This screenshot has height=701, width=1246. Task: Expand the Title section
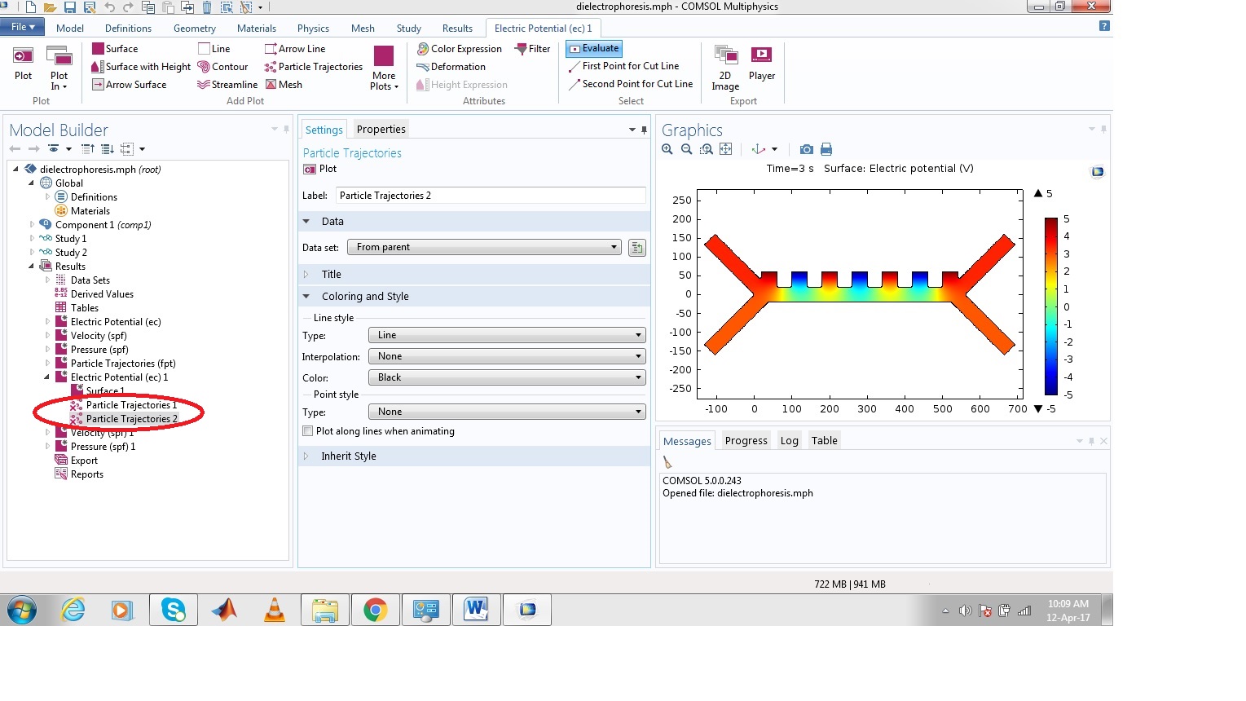331,275
